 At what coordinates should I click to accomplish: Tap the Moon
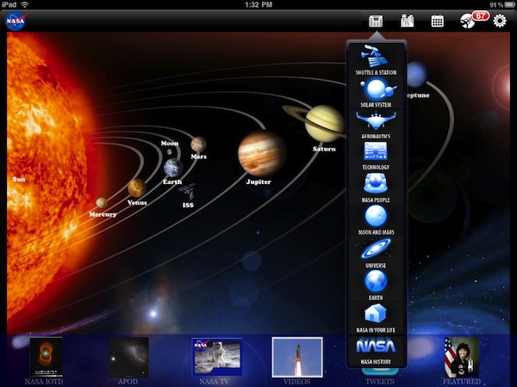(x=169, y=151)
